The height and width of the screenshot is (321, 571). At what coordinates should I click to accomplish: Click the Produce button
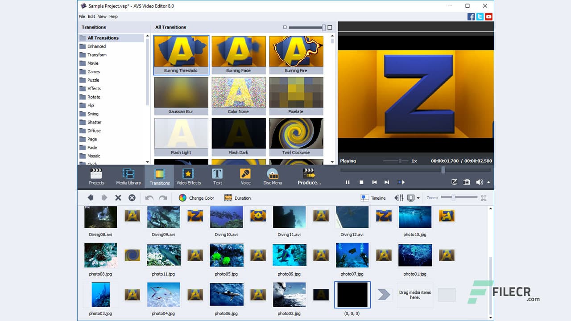click(x=309, y=176)
